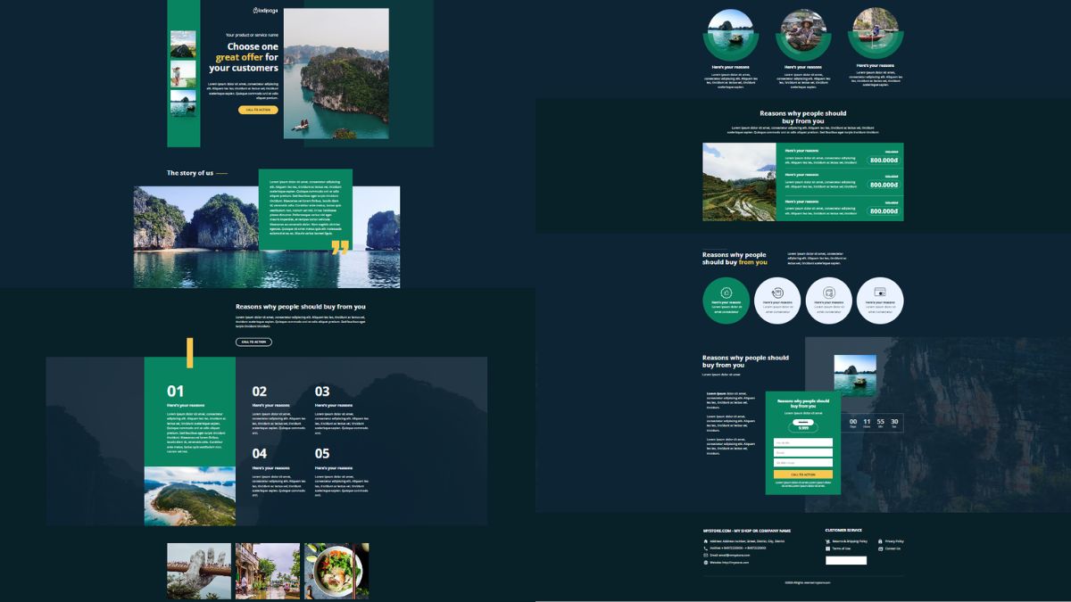
Task: Click the email envelope icon in the footer
Action: tap(706, 555)
